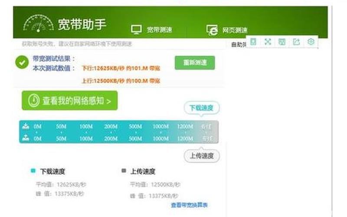This screenshot has width=347, height=217.
Task: Click the monitor icon beside 宽带测速
Action: point(136,30)
